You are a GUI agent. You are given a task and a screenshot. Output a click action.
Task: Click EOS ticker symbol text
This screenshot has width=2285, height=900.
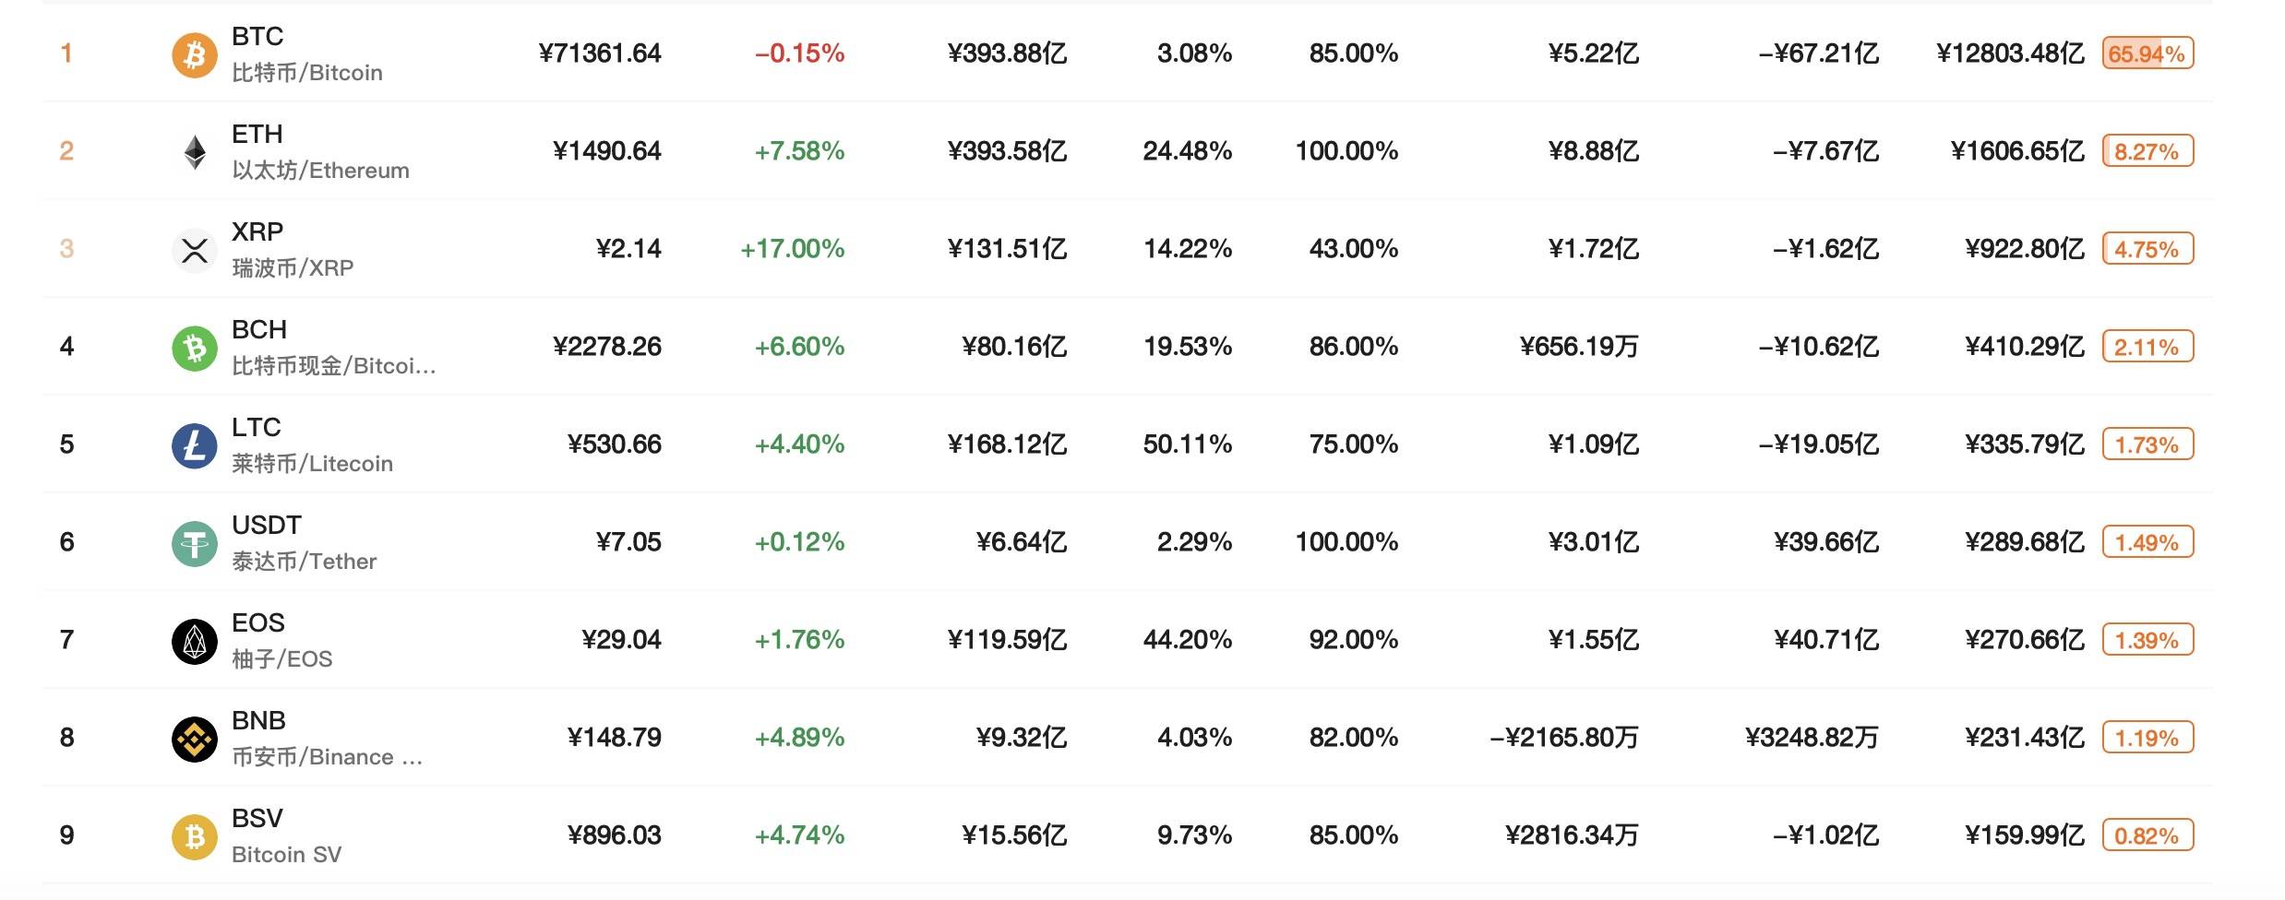pyautogui.click(x=257, y=622)
